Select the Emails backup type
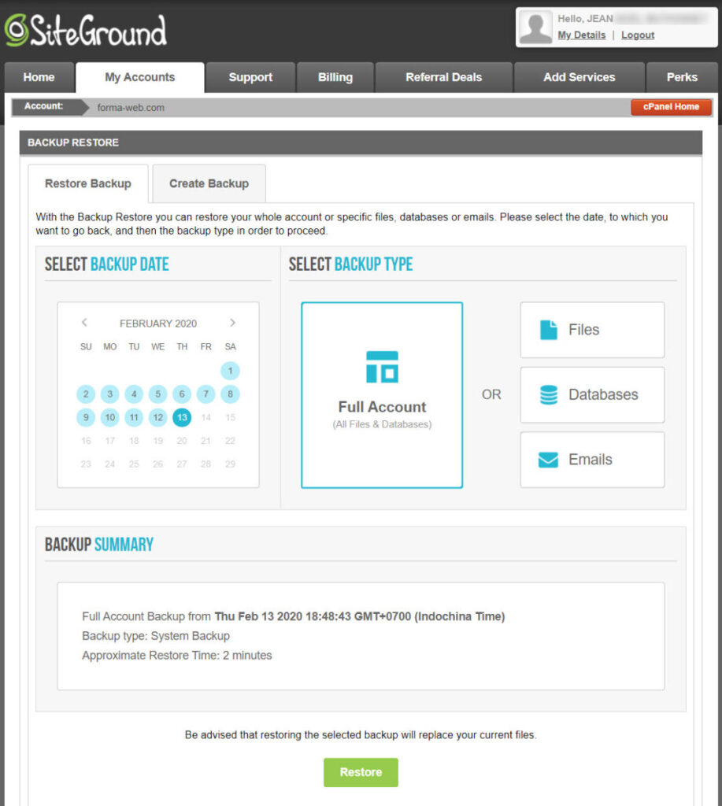 click(592, 460)
